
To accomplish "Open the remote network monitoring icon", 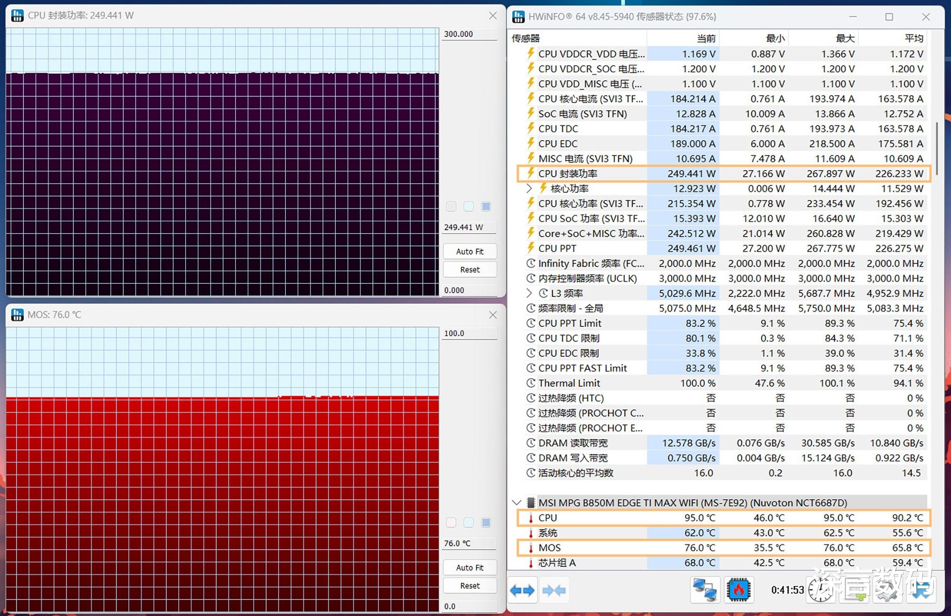I will click(705, 590).
